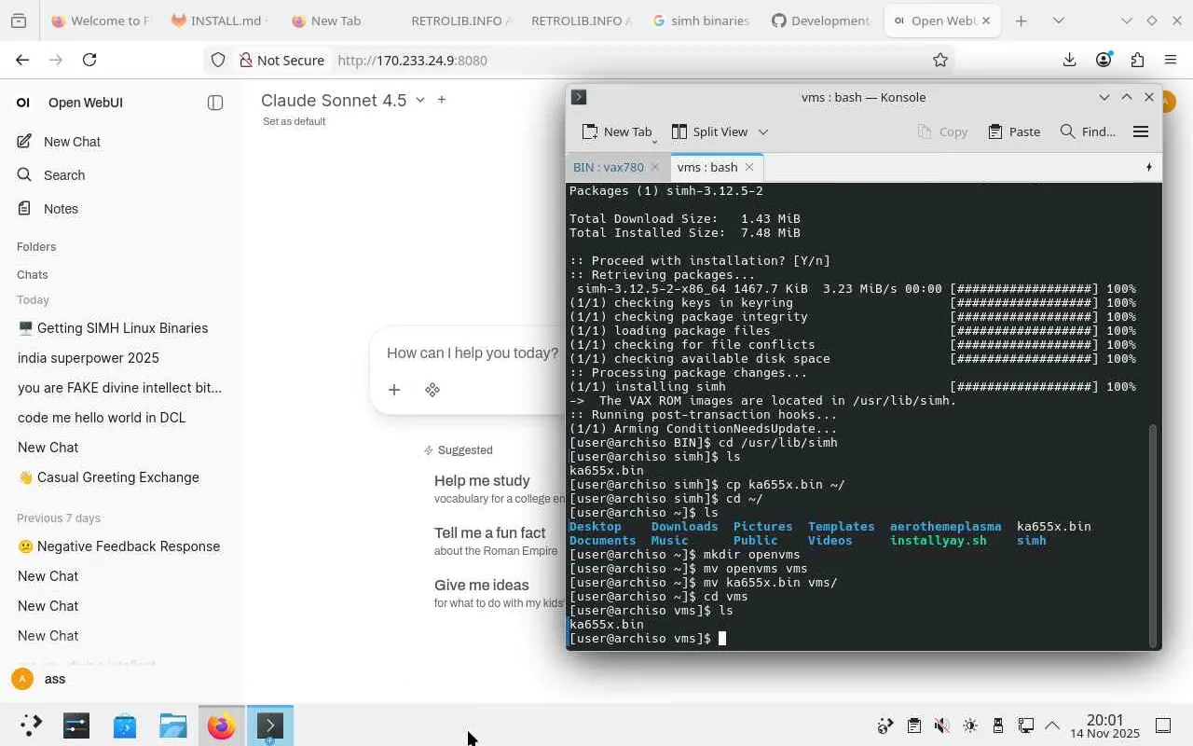Click the Konsole terminal vertical scrollbar
This screenshot has width=1193, height=746.
(x=1154, y=536)
